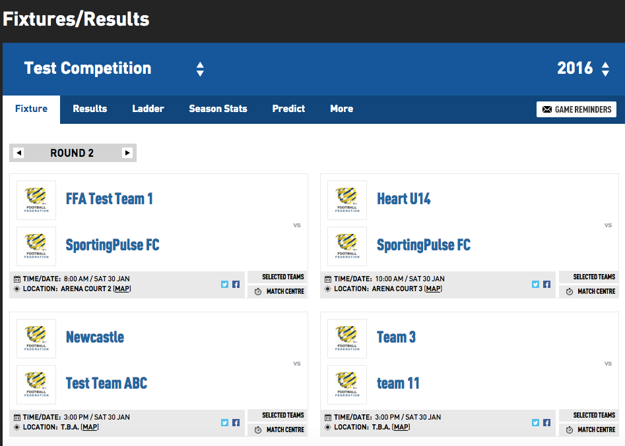625x446 pixels.
Task: Open Newcastle team page
Action: click(x=95, y=337)
